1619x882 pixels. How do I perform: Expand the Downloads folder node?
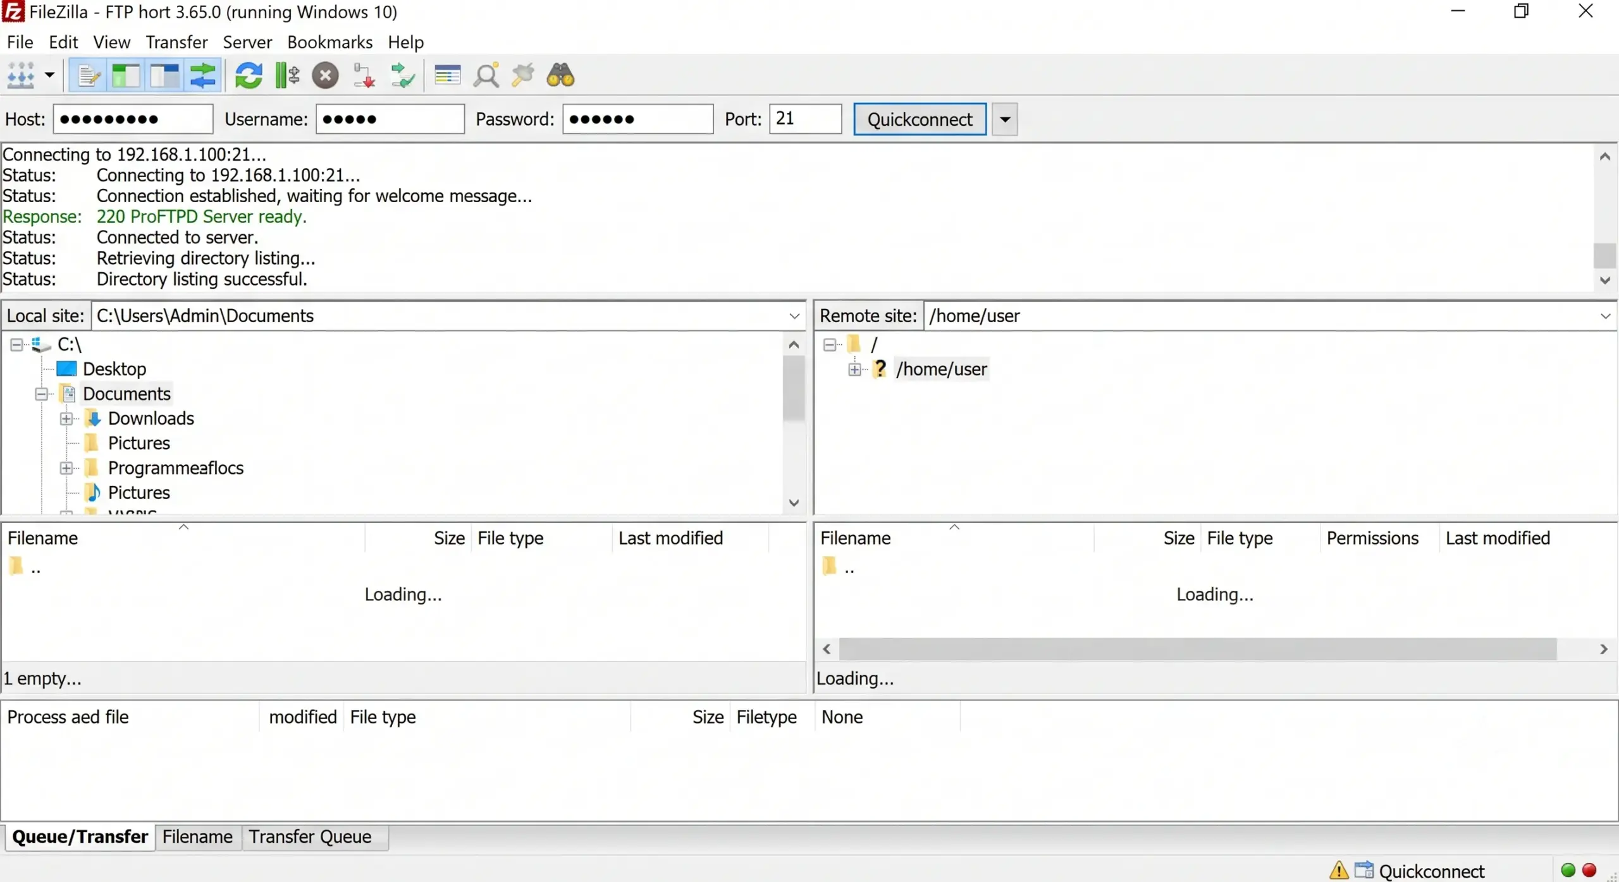(66, 419)
